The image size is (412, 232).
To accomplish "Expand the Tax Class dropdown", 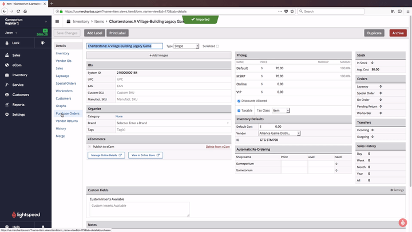I will 280,111.
